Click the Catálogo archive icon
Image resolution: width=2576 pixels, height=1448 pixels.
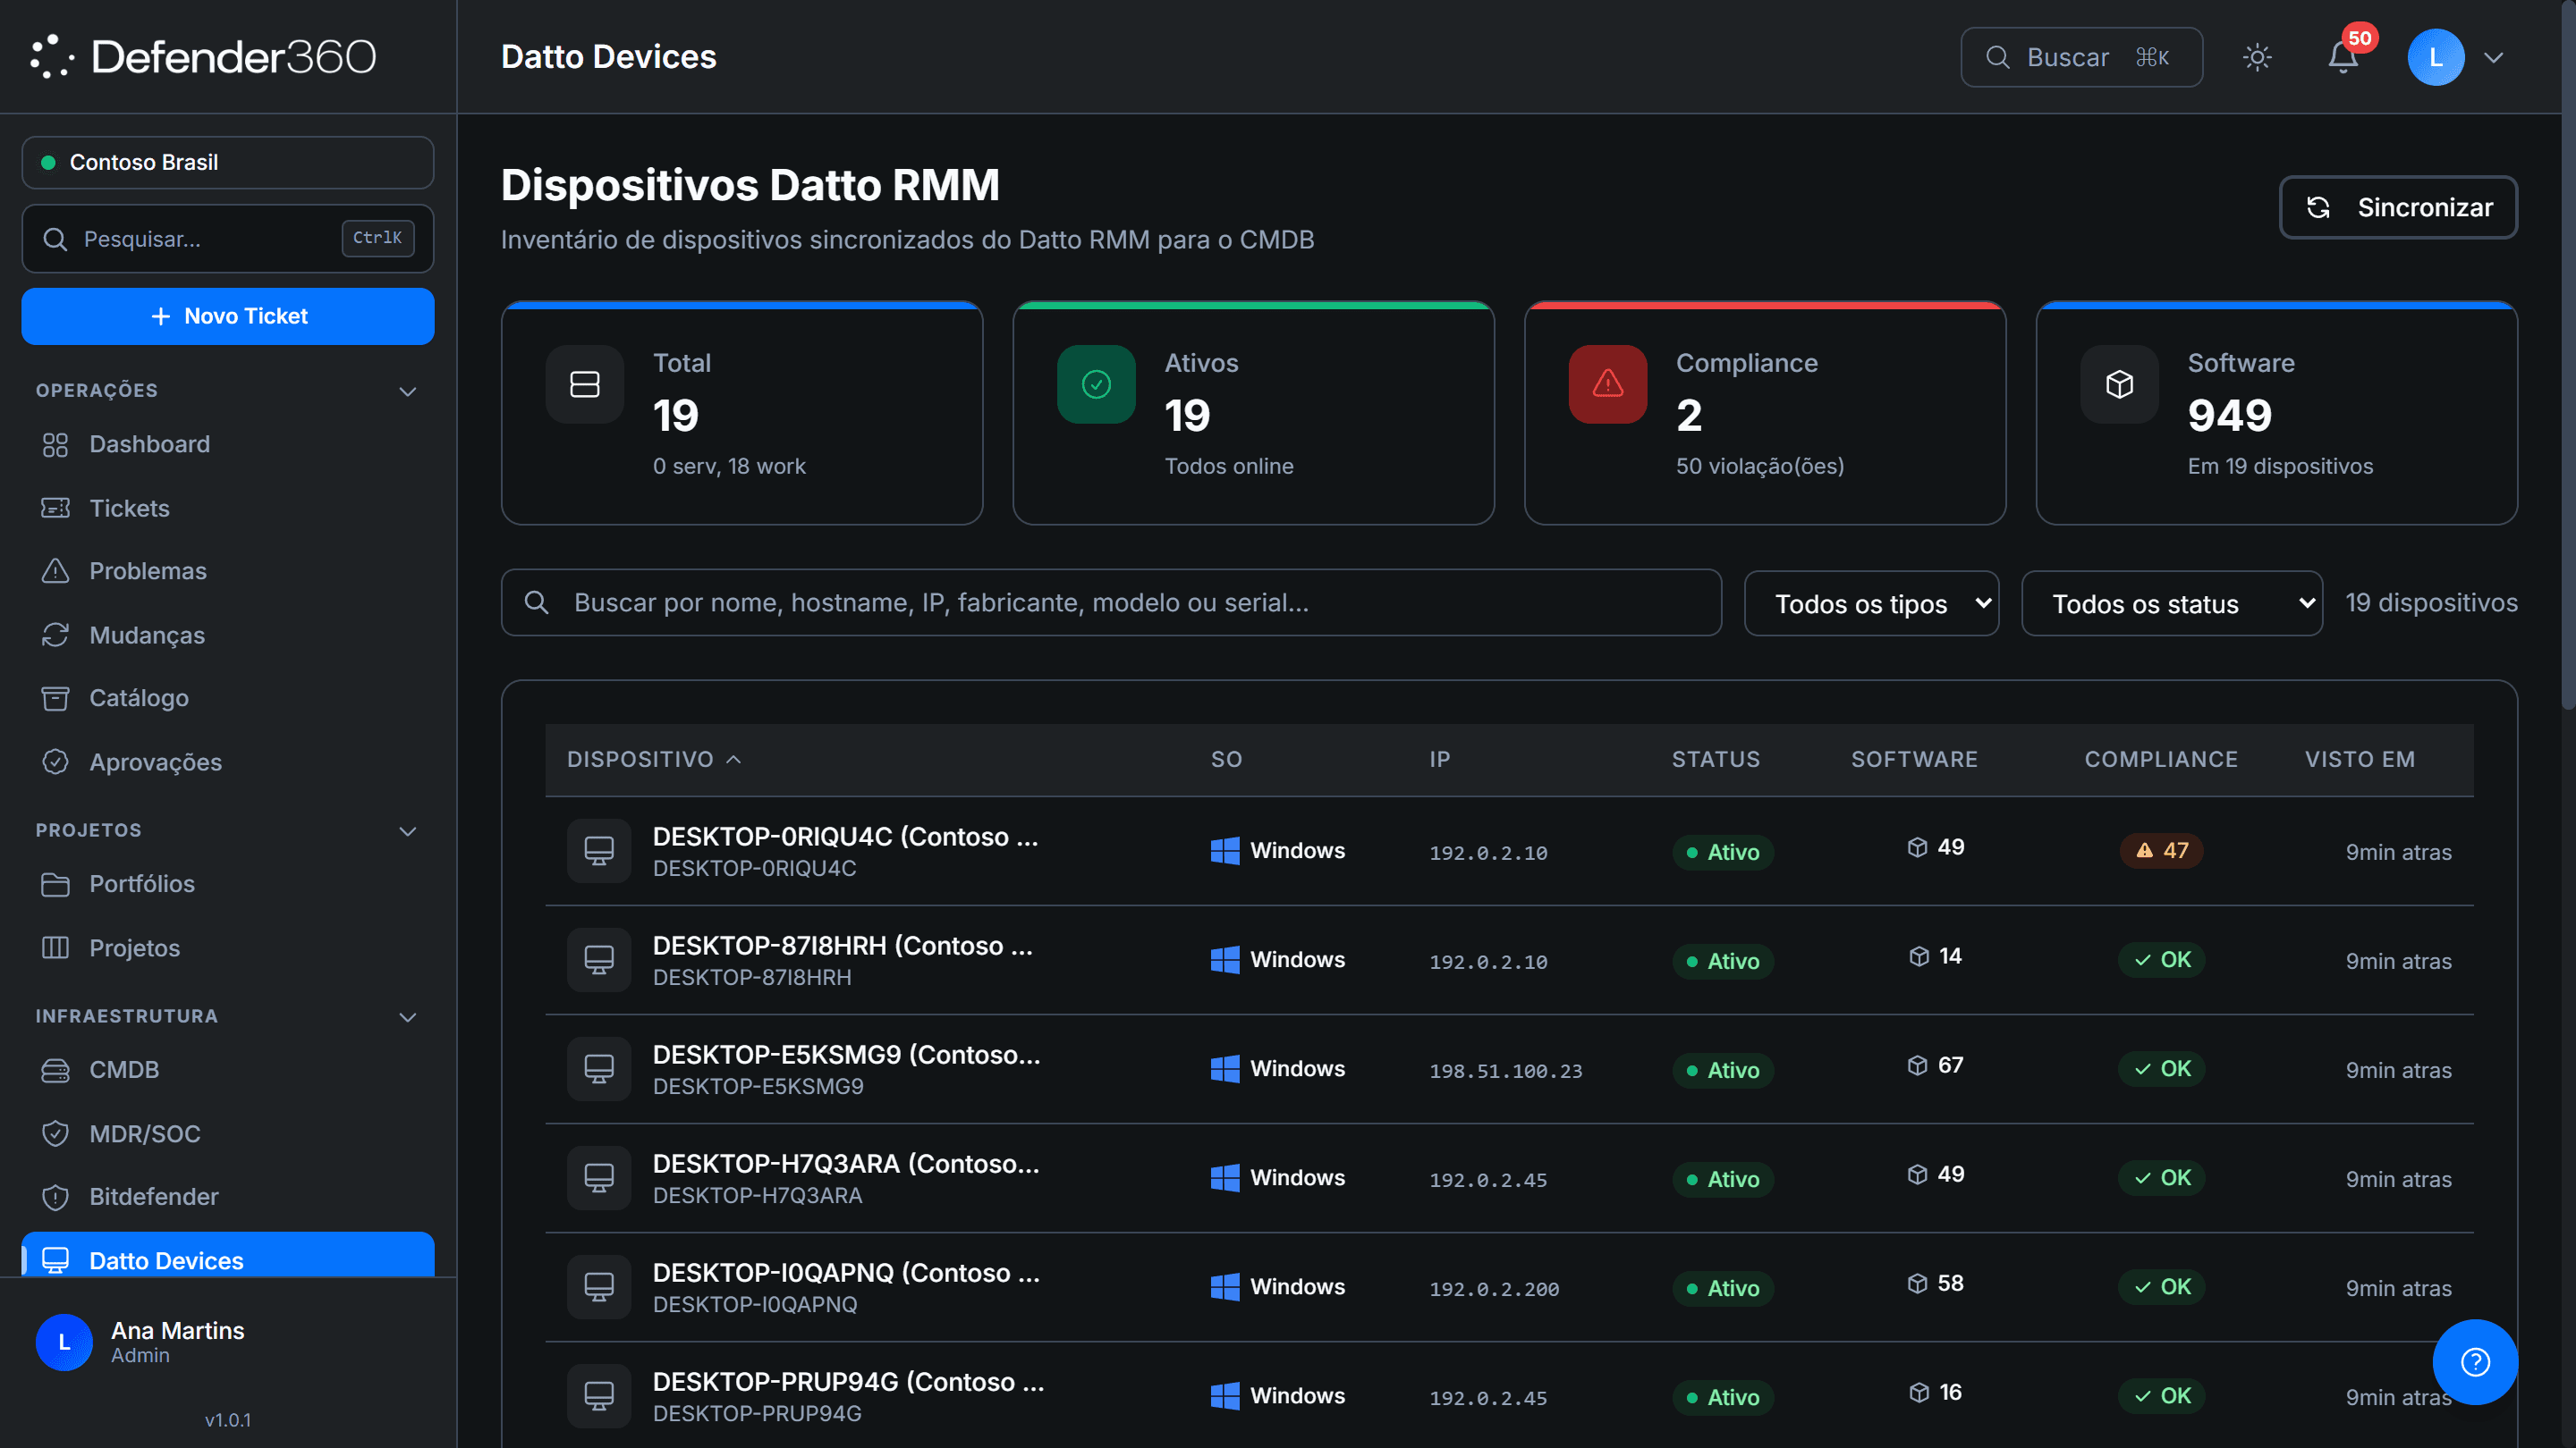pos(55,697)
